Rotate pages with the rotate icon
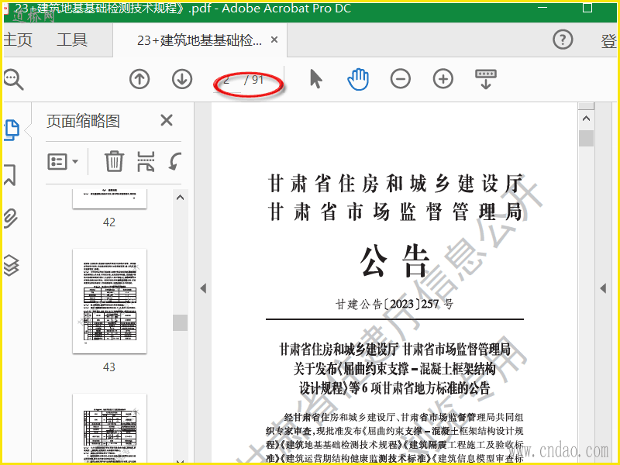 point(174,161)
